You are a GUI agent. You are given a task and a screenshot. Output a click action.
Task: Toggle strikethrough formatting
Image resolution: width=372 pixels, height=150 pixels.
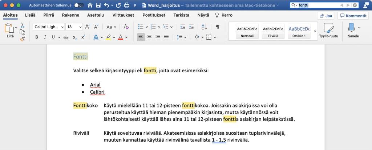point(66,37)
